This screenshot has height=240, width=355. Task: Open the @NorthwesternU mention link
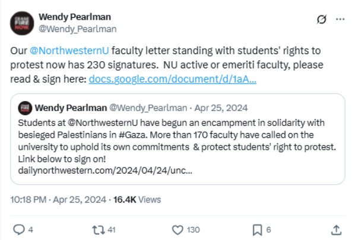[x=69, y=50]
